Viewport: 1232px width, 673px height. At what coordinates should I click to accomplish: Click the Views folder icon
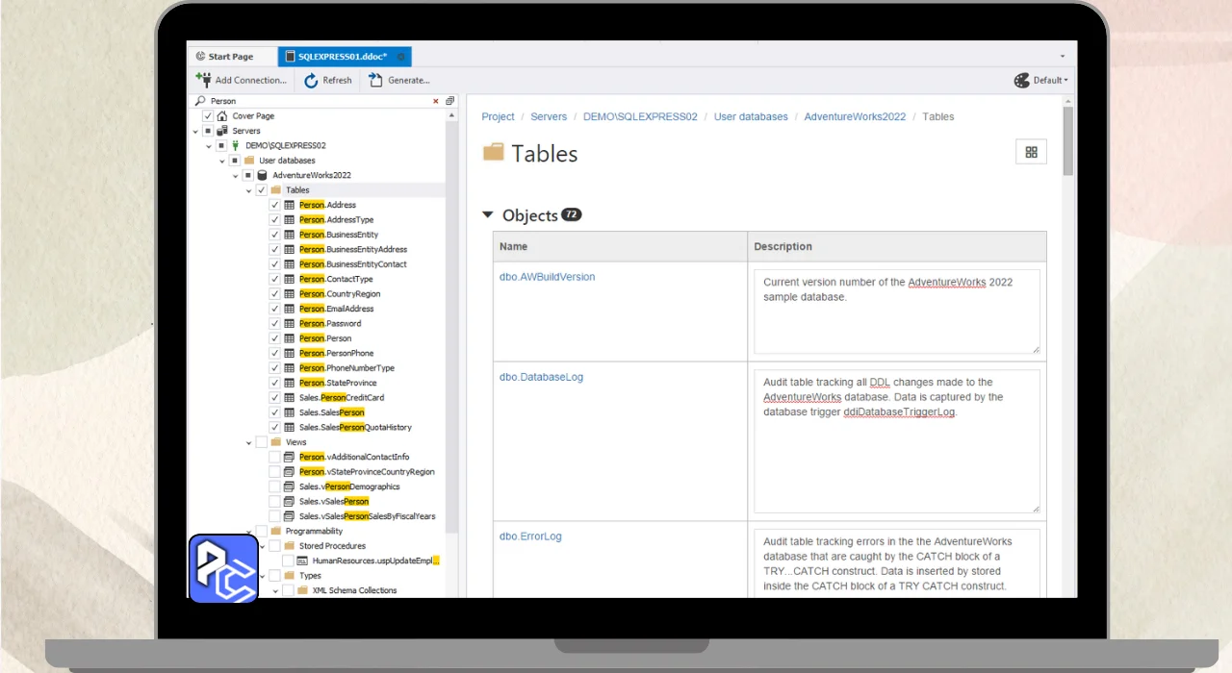[x=276, y=442]
